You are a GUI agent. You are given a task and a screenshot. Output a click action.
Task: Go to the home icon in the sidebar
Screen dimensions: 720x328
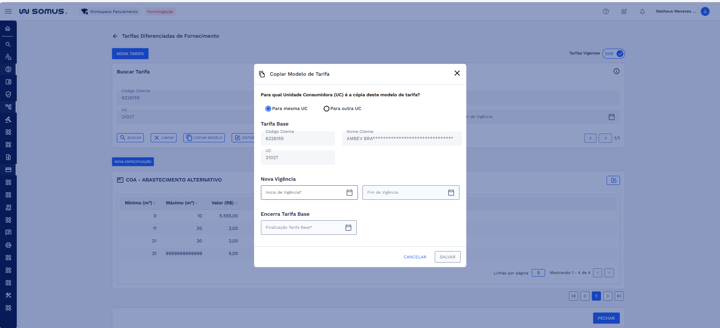(x=8, y=29)
